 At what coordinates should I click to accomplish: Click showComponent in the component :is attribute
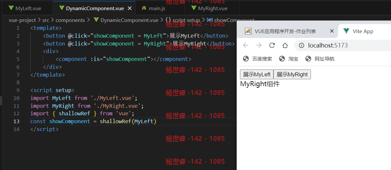[127, 59]
